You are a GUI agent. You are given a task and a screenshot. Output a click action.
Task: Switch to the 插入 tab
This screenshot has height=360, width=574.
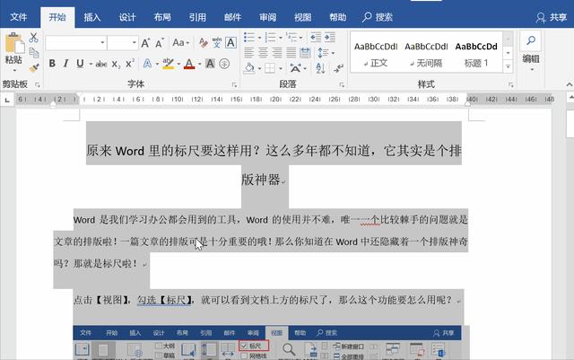pyautogui.click(x=92, y=17)
